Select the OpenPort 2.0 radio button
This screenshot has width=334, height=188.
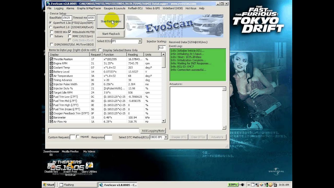(x=51, y=27)
